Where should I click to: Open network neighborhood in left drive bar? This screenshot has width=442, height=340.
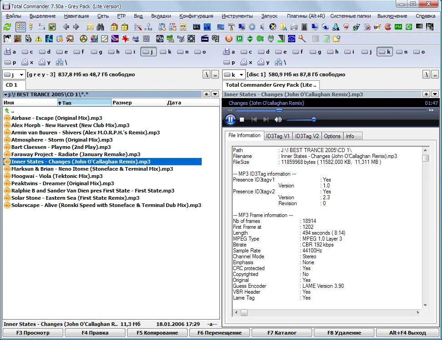[x=61, y=62]
